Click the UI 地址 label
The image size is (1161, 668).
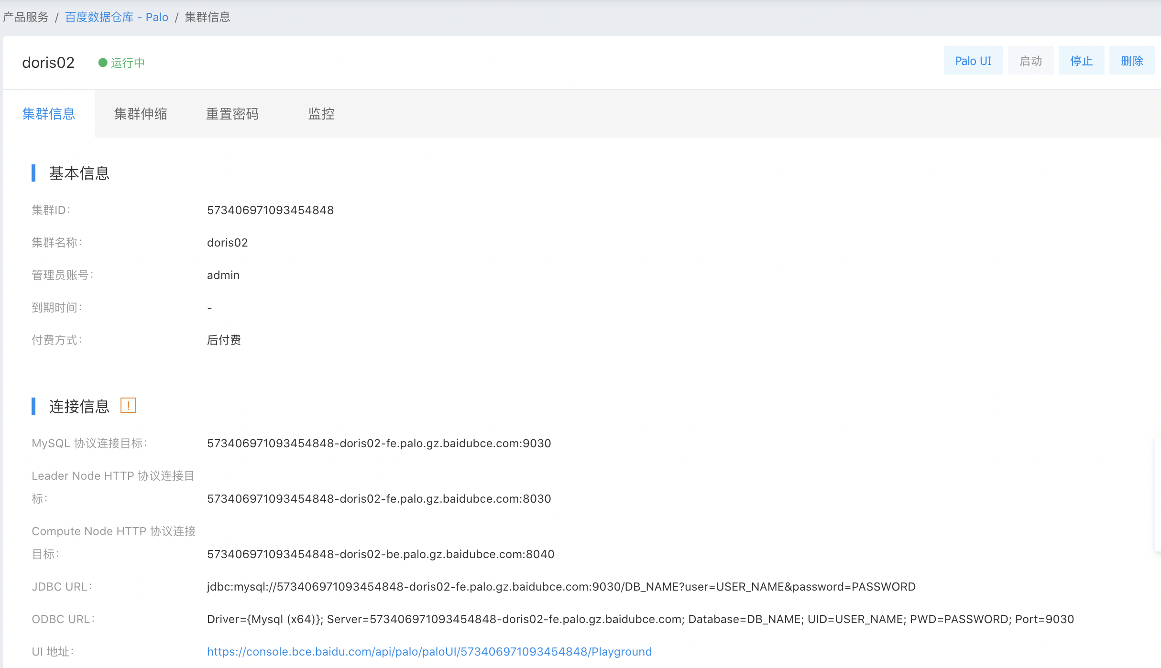53,652
